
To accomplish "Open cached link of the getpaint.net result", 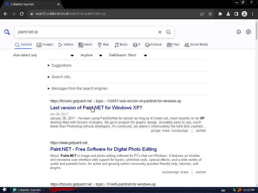I will click(200, 172).
